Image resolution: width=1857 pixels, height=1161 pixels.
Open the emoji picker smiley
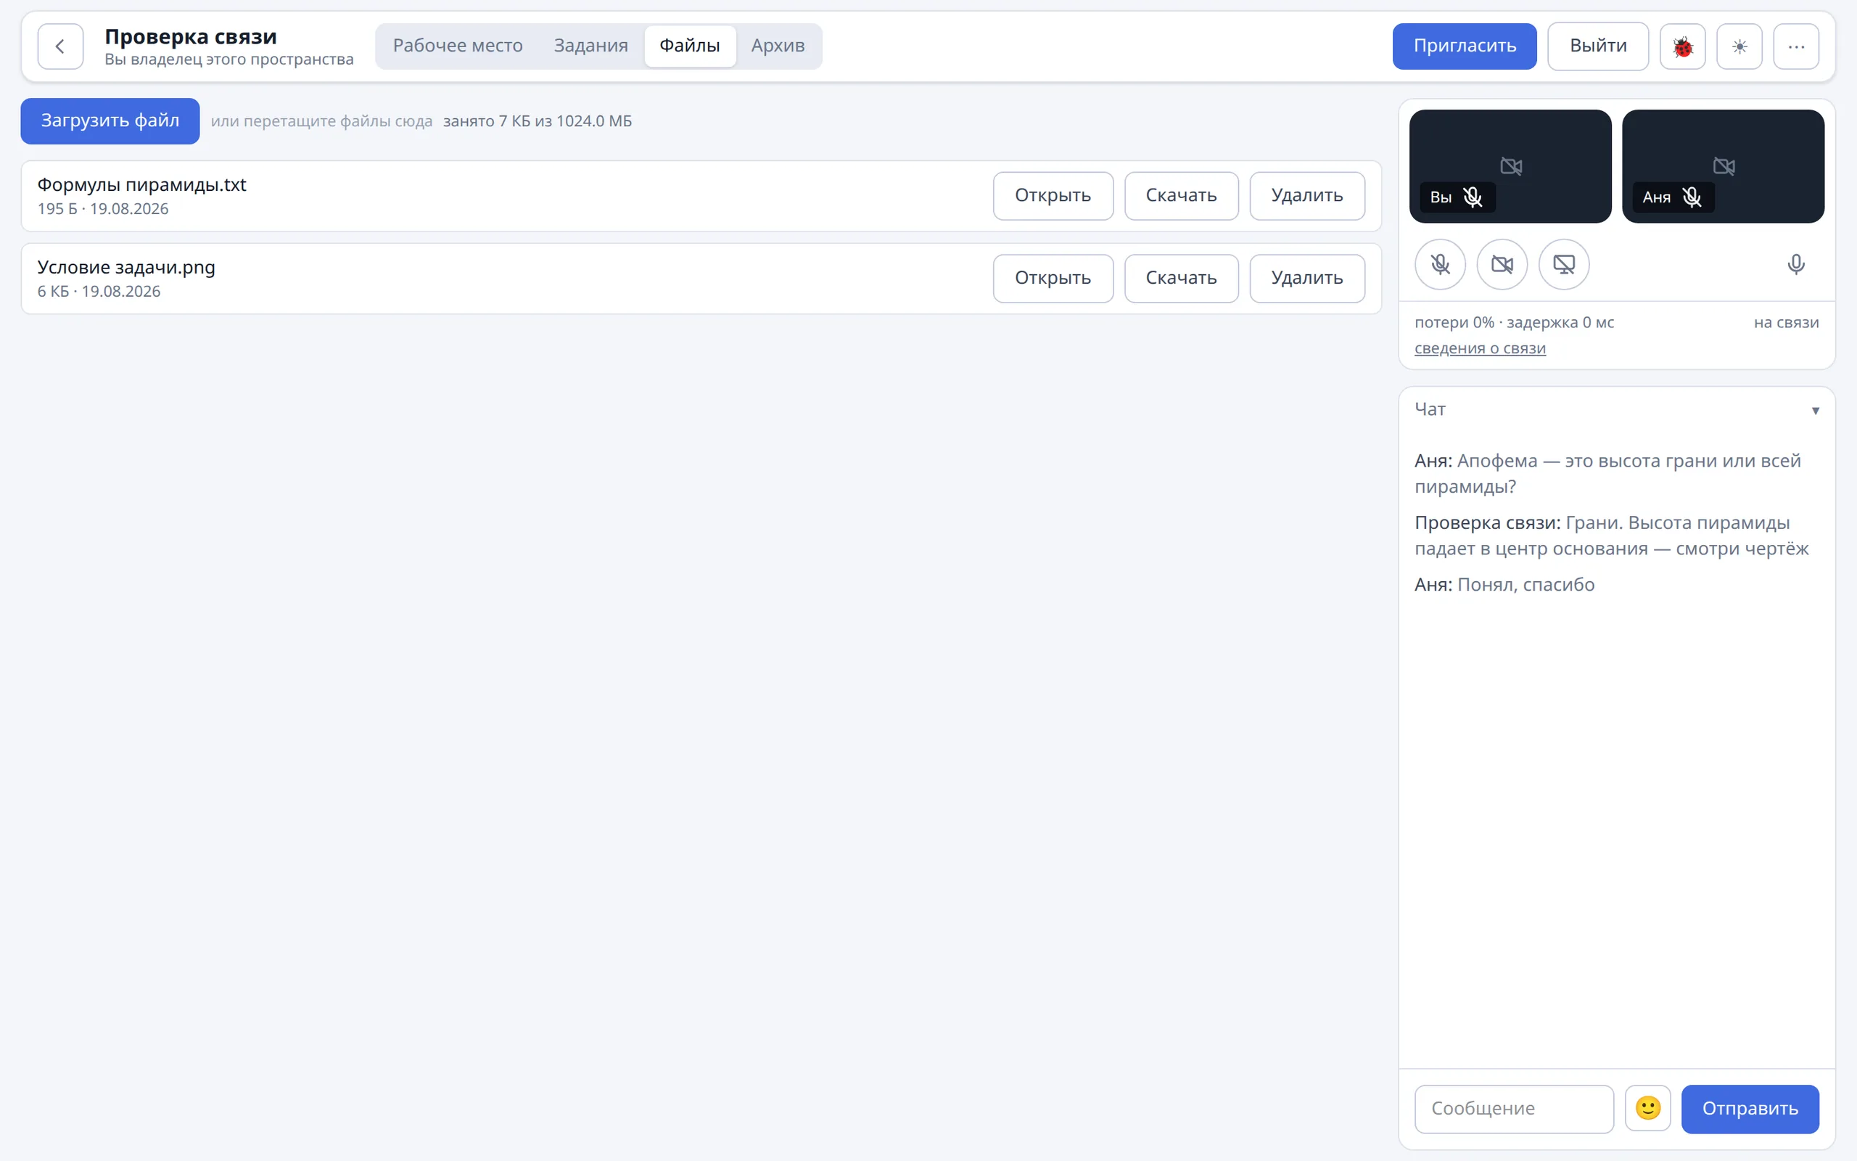click(1647, 1108)
